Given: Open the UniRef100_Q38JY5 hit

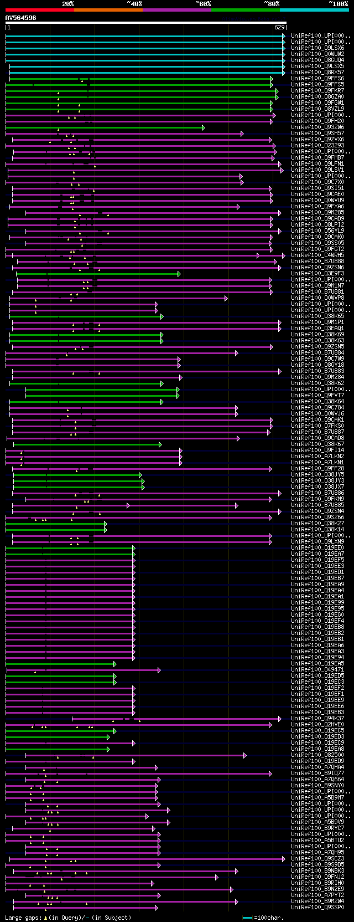Looking at the screenshot, I should point(317,475).
